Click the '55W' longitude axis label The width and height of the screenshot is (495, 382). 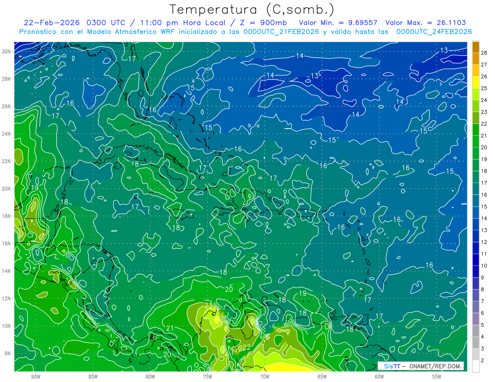(437, 377)
